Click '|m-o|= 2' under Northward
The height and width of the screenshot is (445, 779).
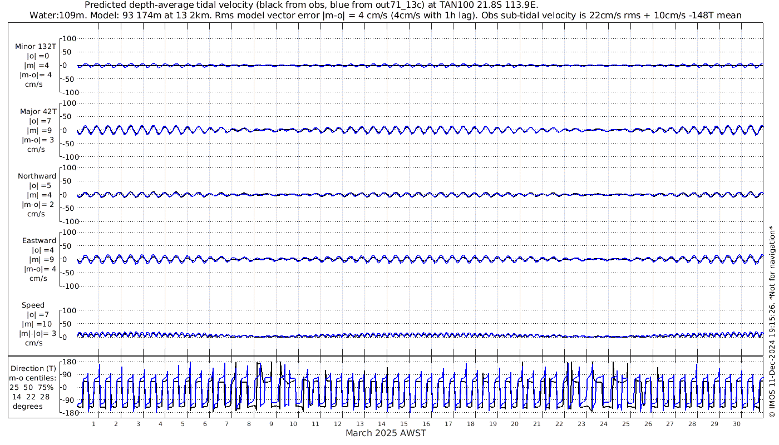tap(38, 205)
